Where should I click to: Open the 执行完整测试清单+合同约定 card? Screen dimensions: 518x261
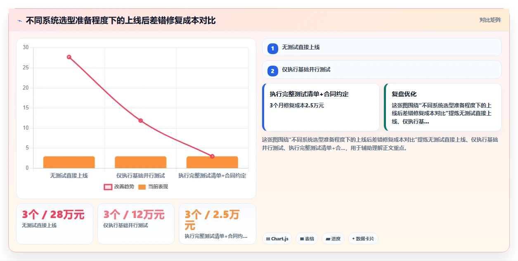point(321,107)
